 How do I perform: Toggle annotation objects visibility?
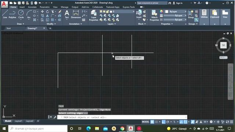(x=192, y=122)
